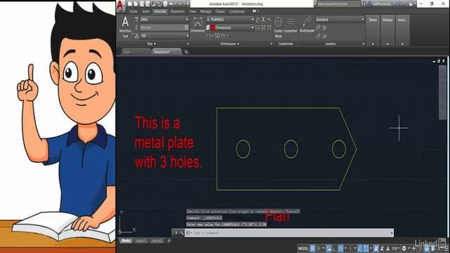Open a new drawing tab with plus
This screenshot has width=450, height=253.
pyautogui.click(x=186, y=52)
